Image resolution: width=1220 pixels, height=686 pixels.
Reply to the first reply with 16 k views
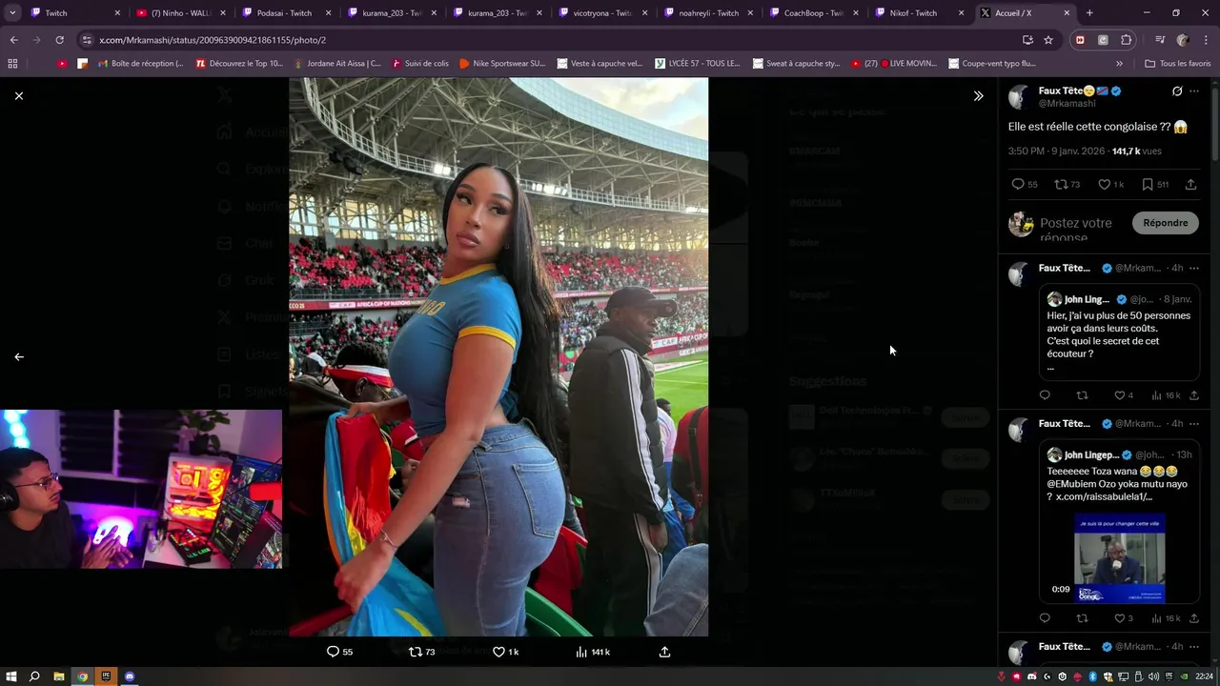1045,395
